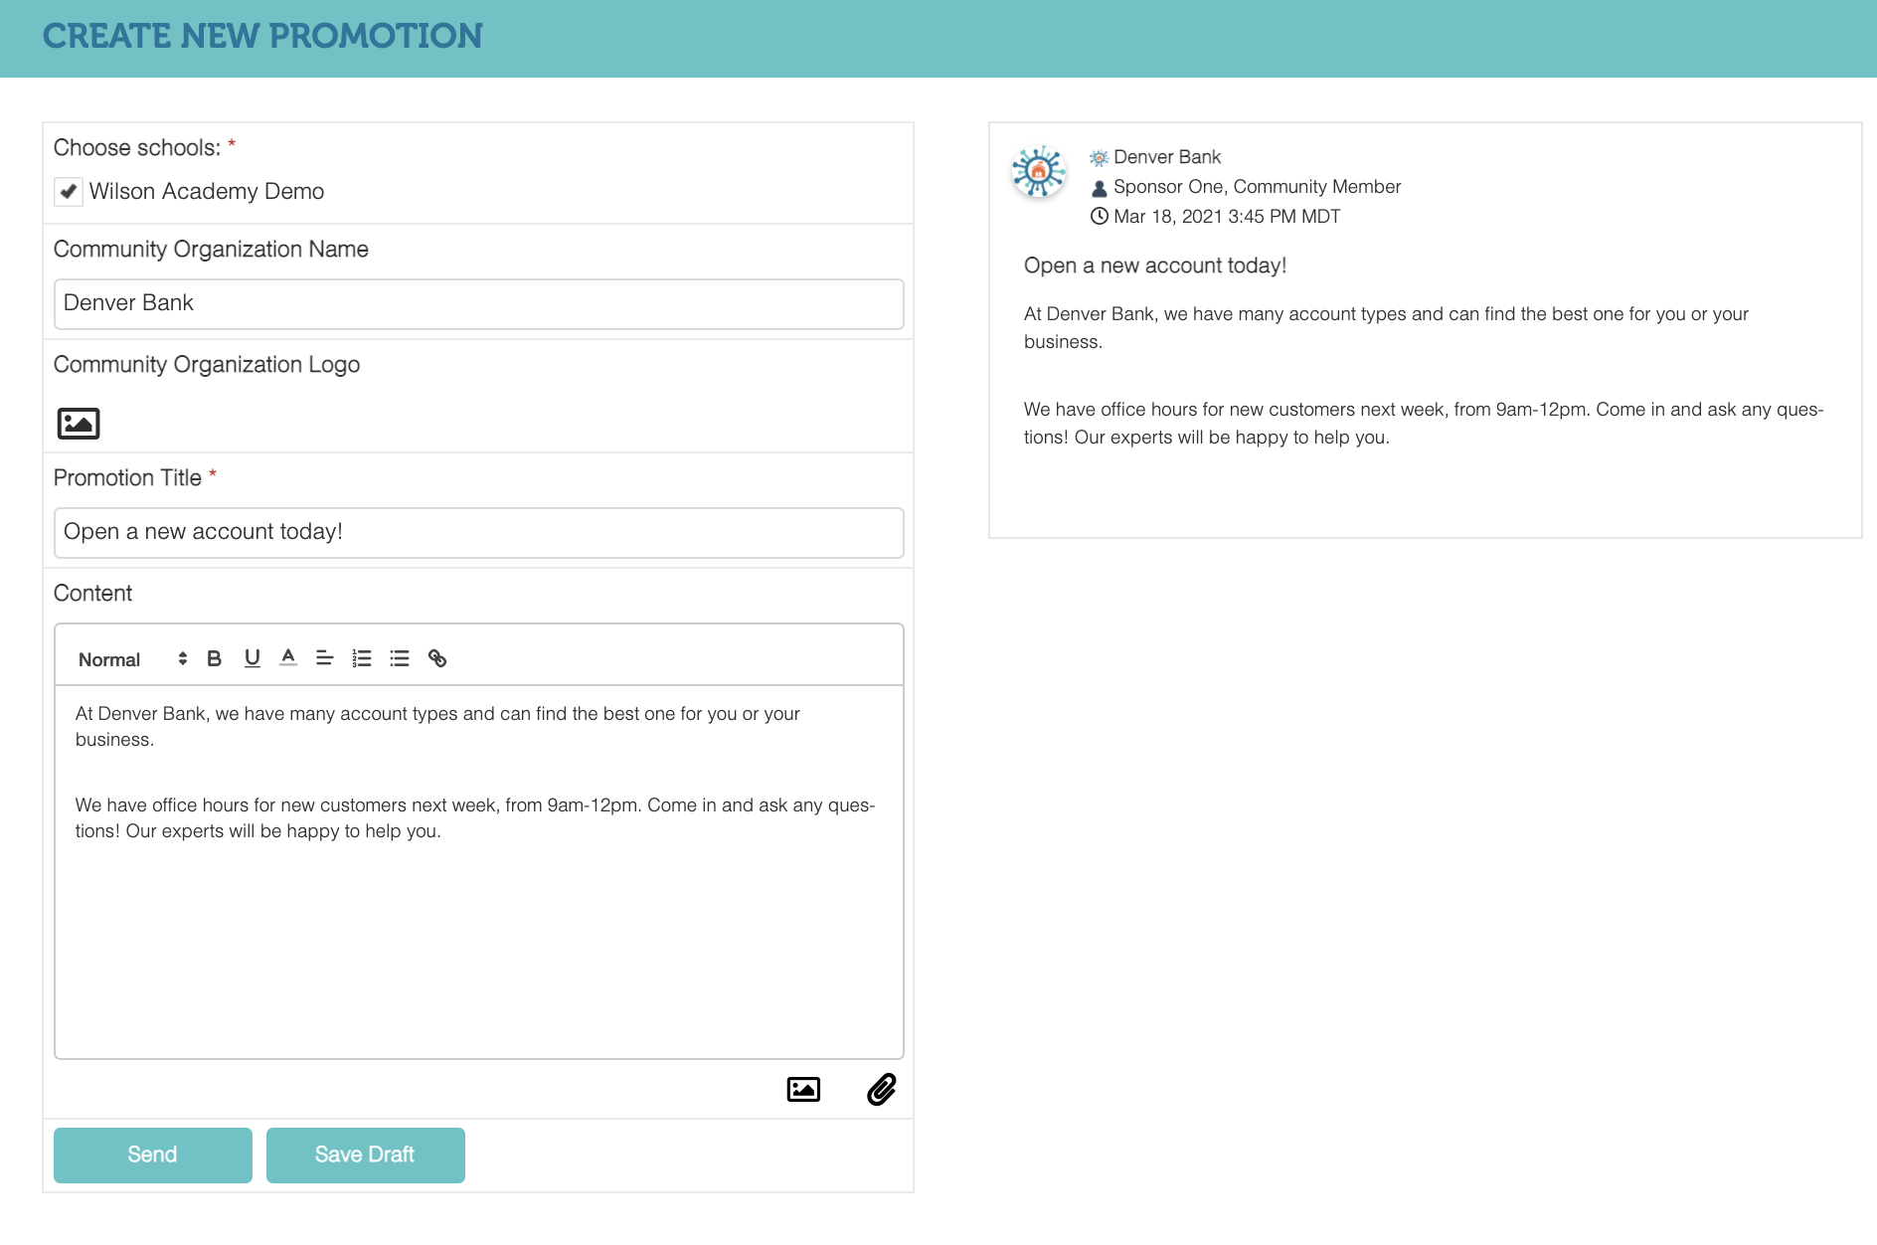
Task: Click the clock icon beside the date
Action: click(1099, 217)
